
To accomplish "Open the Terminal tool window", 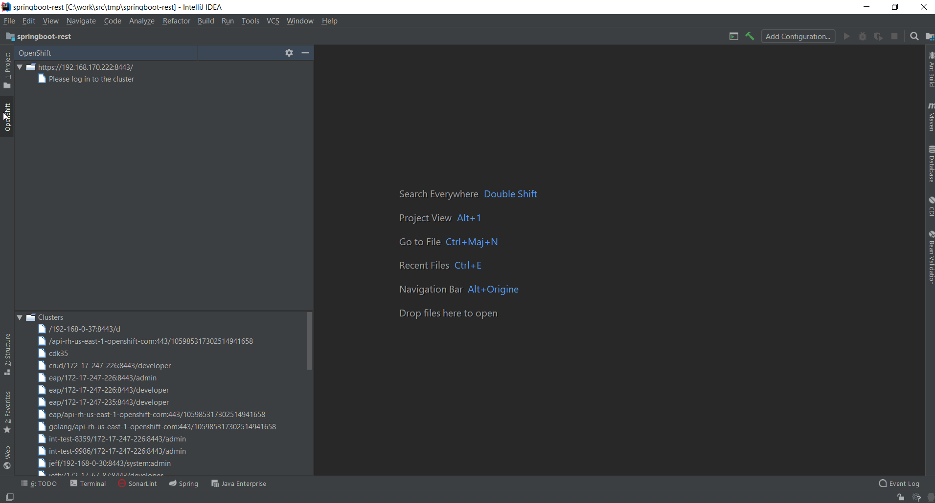I will 88,483.
